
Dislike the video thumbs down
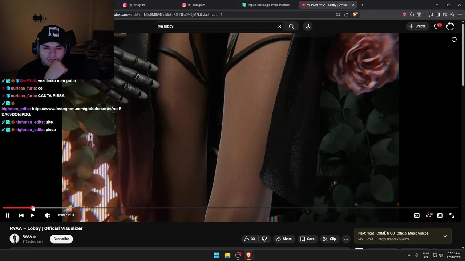[264, 239]
